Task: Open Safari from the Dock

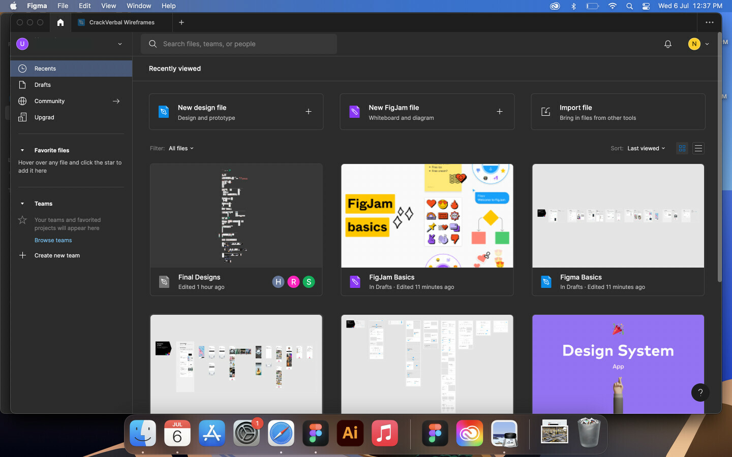Action: (x=281, y=433)
